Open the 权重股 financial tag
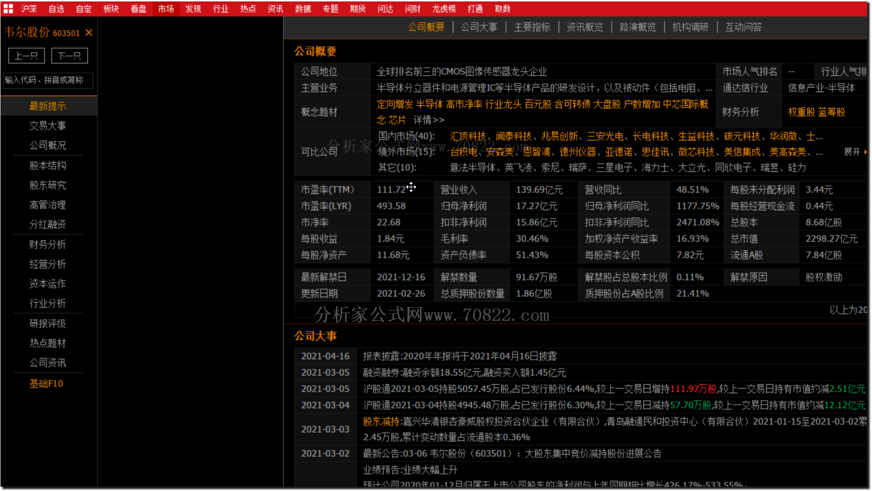This screenshot has width=872, height=491. [x=801, y=112]
